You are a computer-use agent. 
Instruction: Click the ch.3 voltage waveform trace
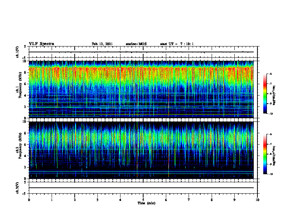tap(141, 188)
